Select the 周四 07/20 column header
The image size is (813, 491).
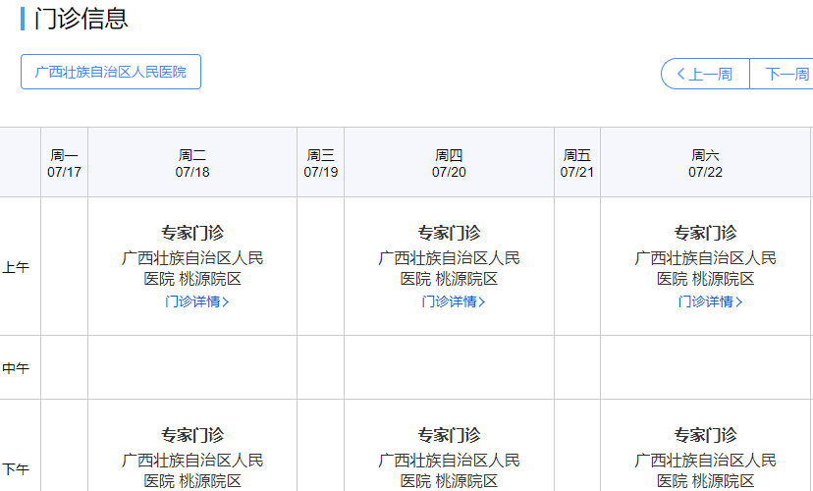click(x=449, y=163)
